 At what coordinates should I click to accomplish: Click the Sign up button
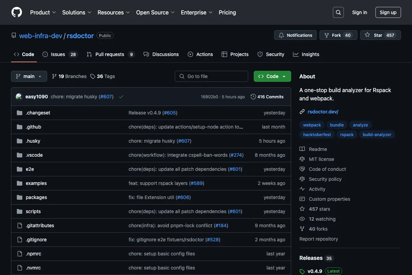pyautogui.click(x=388, y=12)
